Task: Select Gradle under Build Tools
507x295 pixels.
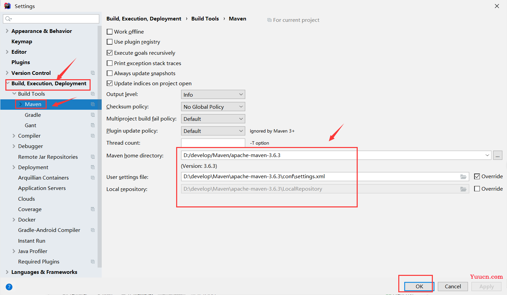Action: 33,115
